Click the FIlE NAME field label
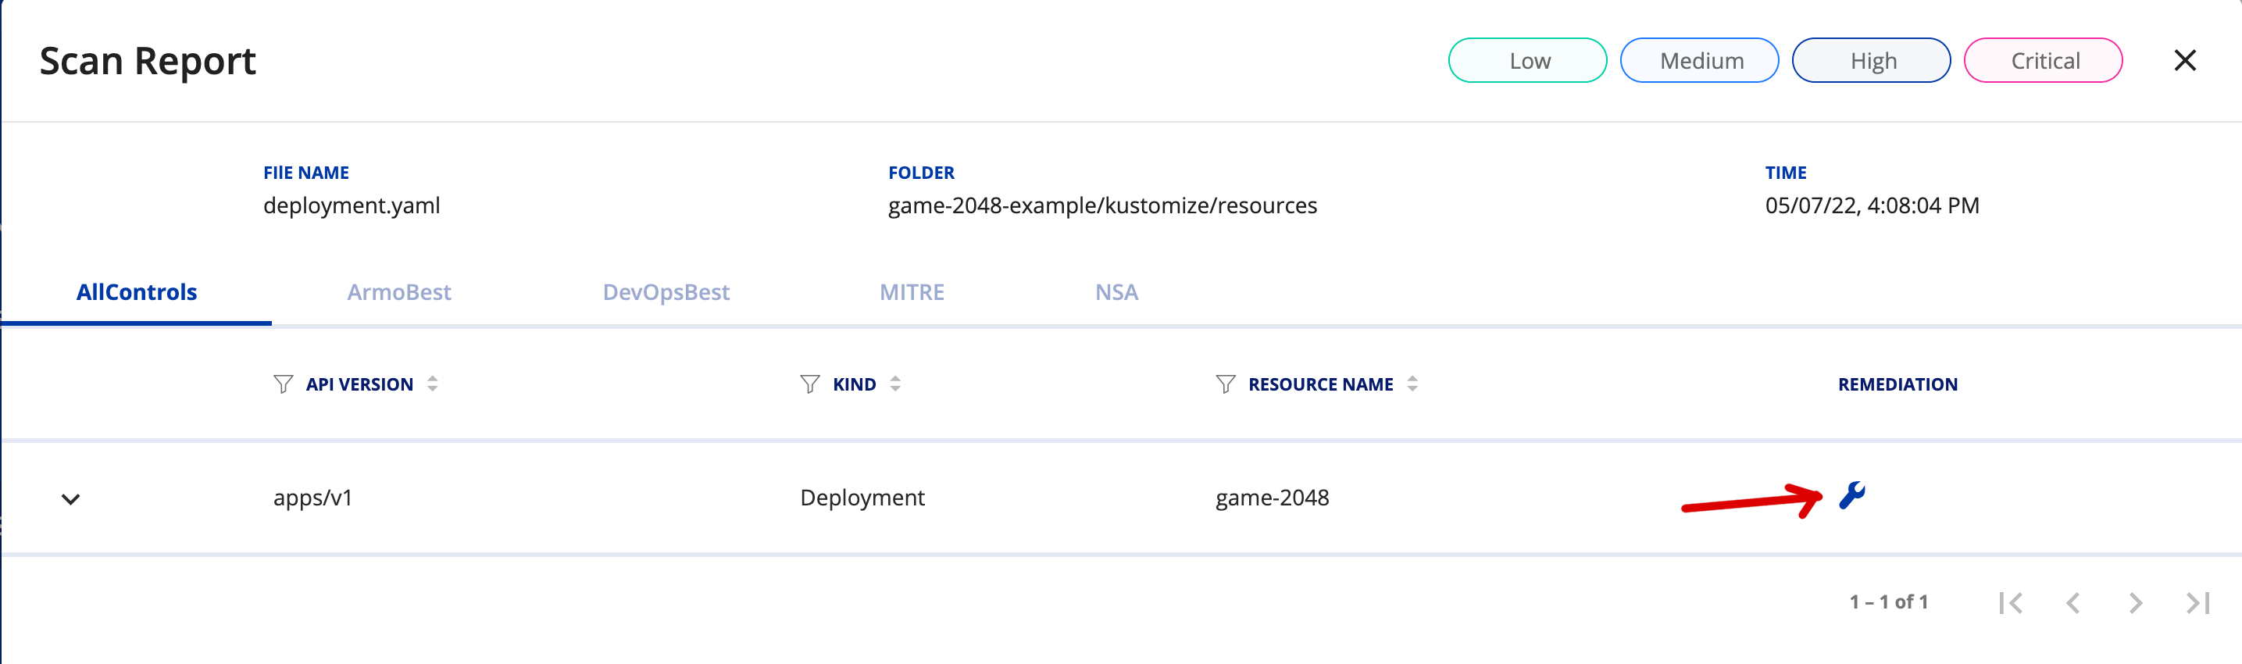Viewport: 2242px width, 664px height. [x=305, y=173]
